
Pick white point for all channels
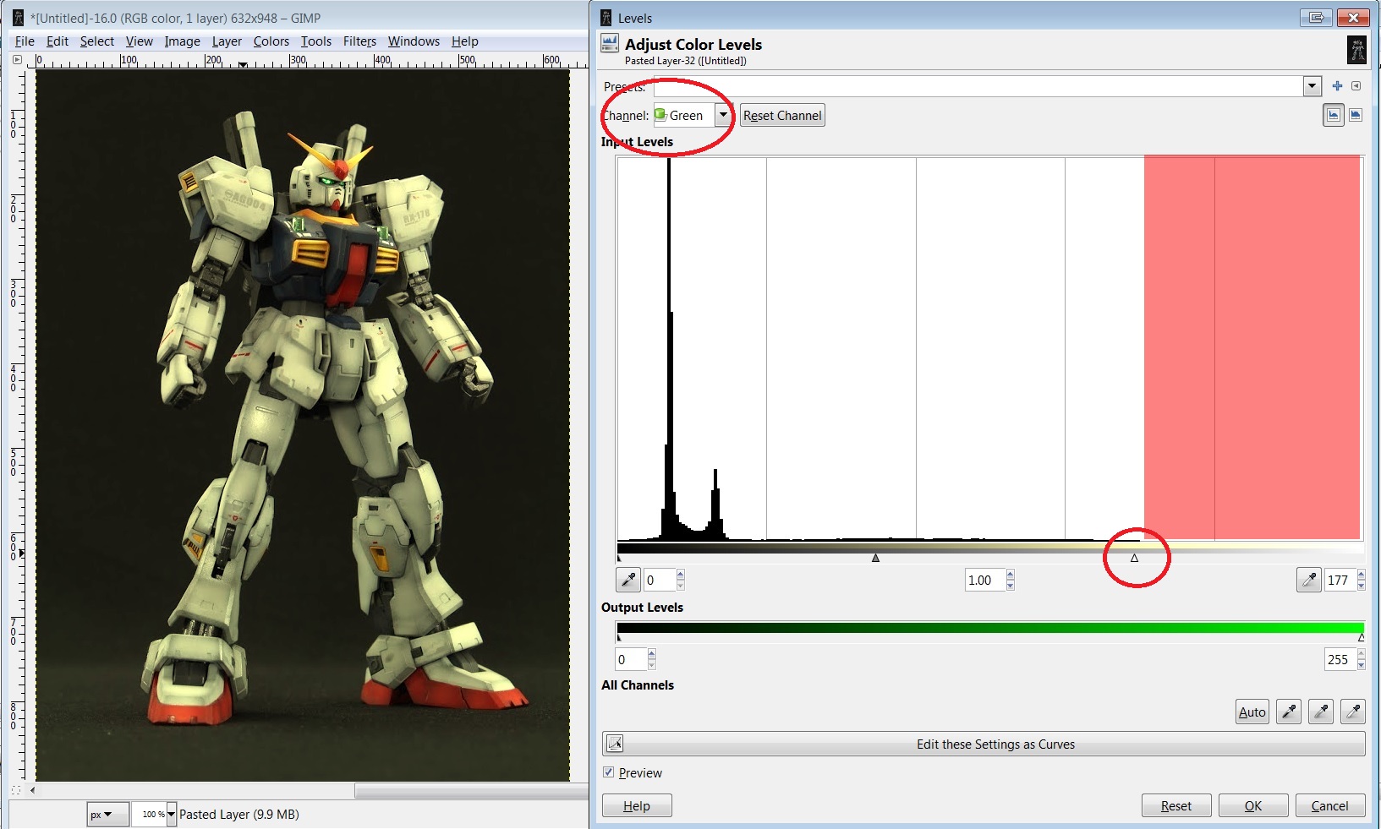(1353, 712)
